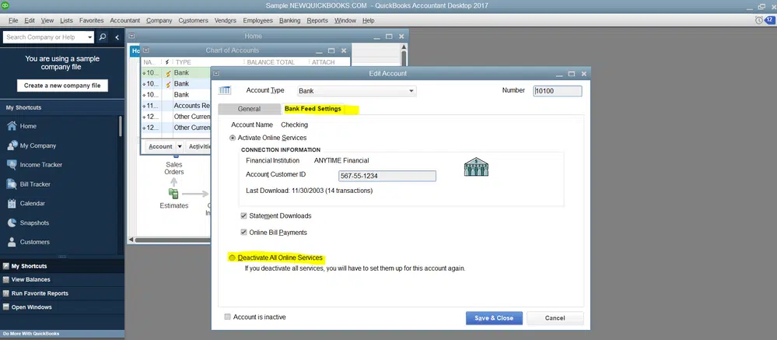Open Edit Account window control menu icon
Screen dimensions: 777x340
pos(216,73)
